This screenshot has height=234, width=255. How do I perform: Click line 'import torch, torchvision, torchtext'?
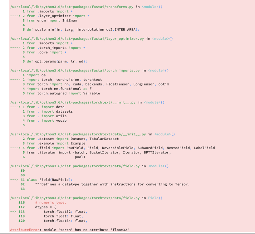(64, 80)
